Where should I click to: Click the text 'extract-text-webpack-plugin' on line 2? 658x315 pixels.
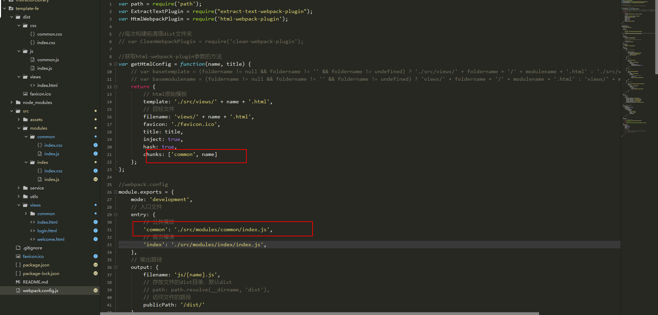tap(262, 11)
